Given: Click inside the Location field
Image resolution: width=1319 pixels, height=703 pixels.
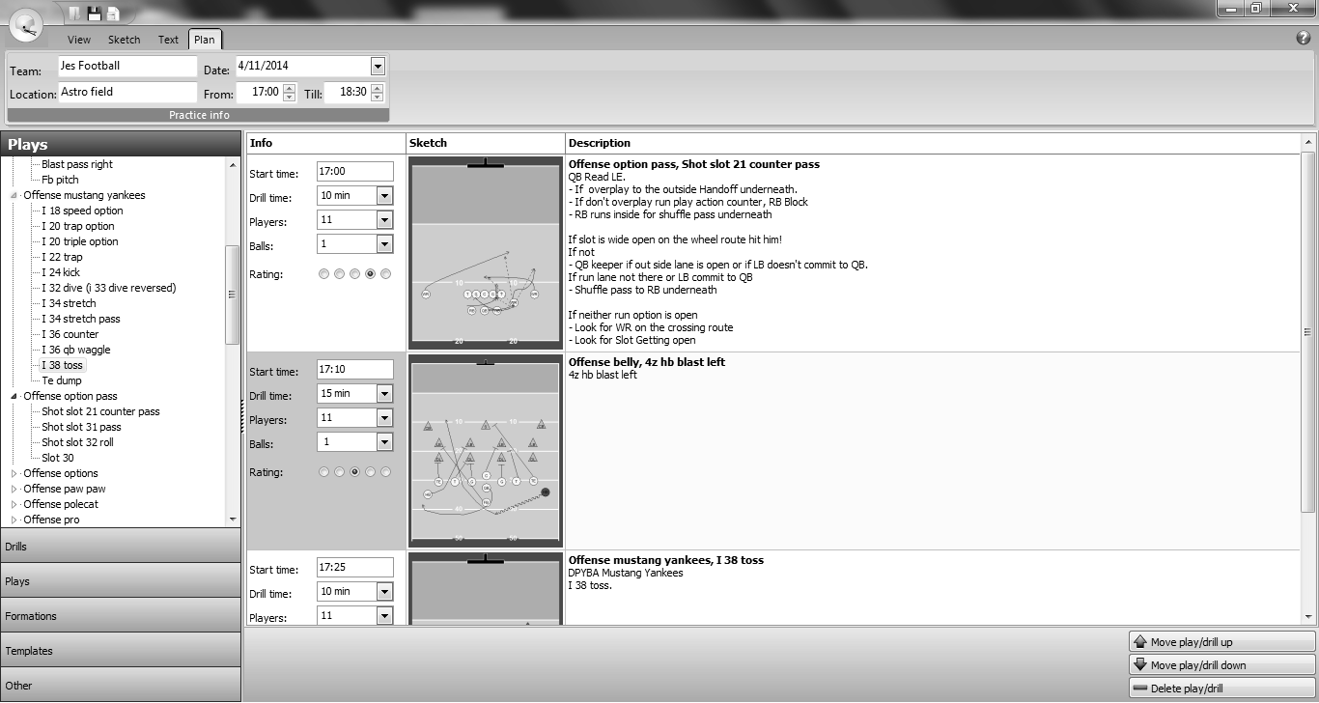Looking at the screenshot, I should tap(126, 92).
